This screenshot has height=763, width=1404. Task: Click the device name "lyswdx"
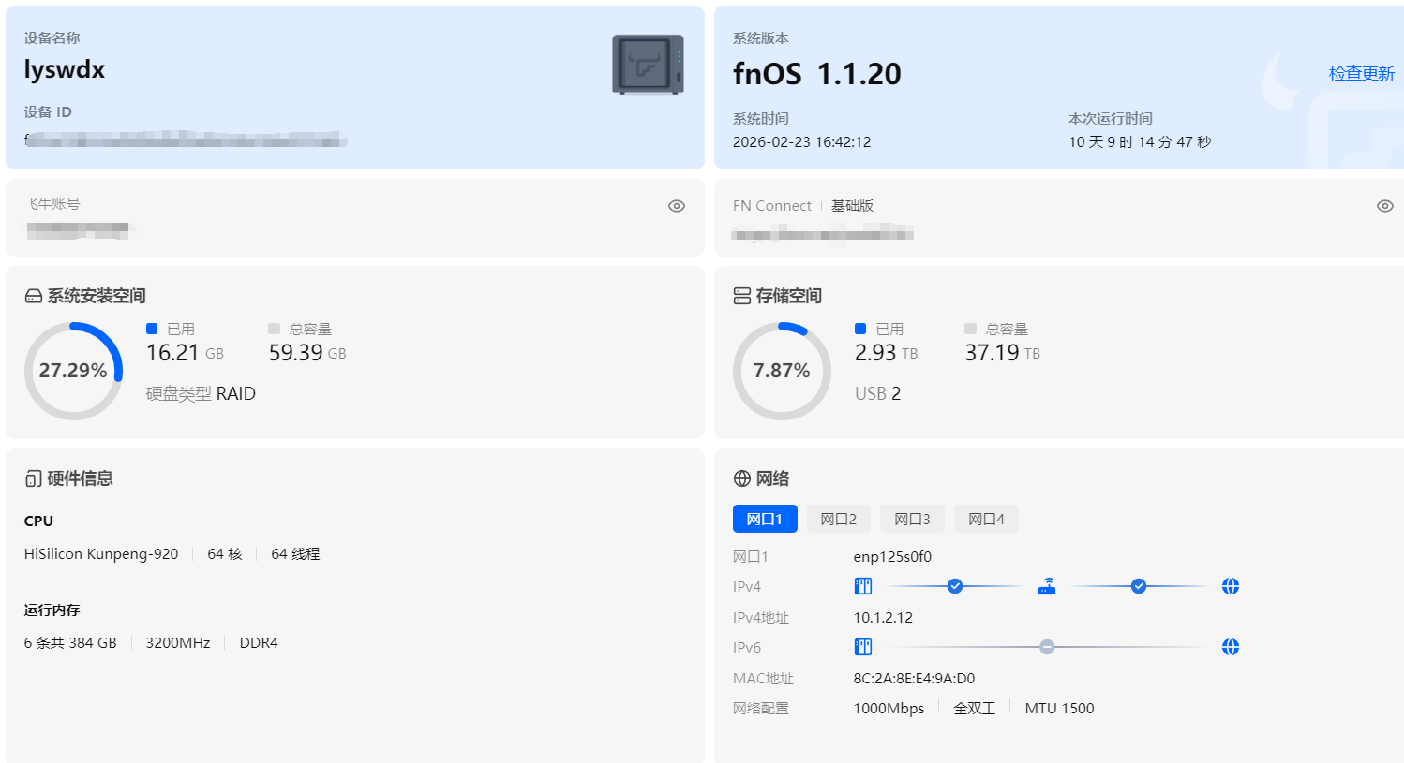pos(65,70)
